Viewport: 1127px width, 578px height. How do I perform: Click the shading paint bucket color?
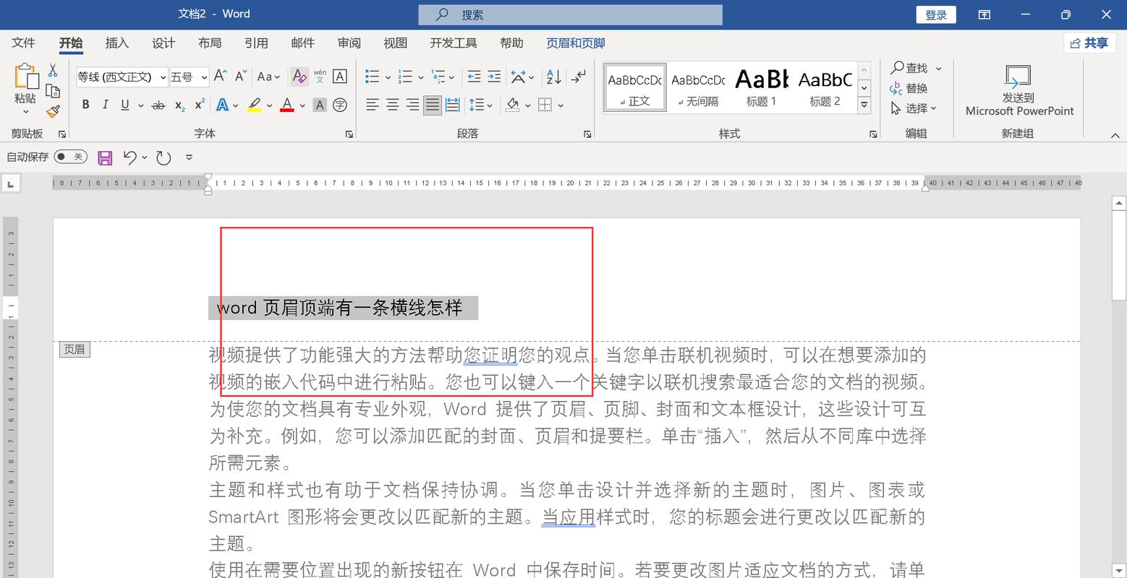point(513,105)
